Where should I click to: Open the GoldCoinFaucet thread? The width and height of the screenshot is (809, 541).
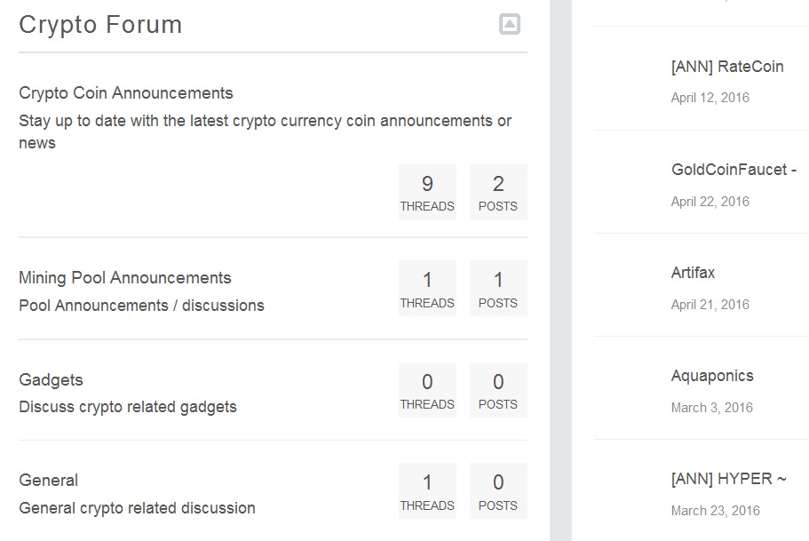[x=734, y=170]
